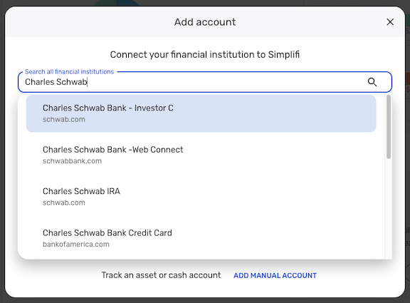The height and width of the screenshot is (303, 410).
Task: Open the ADD MANUAL ACCOUNT link
Action: [275, 275]
